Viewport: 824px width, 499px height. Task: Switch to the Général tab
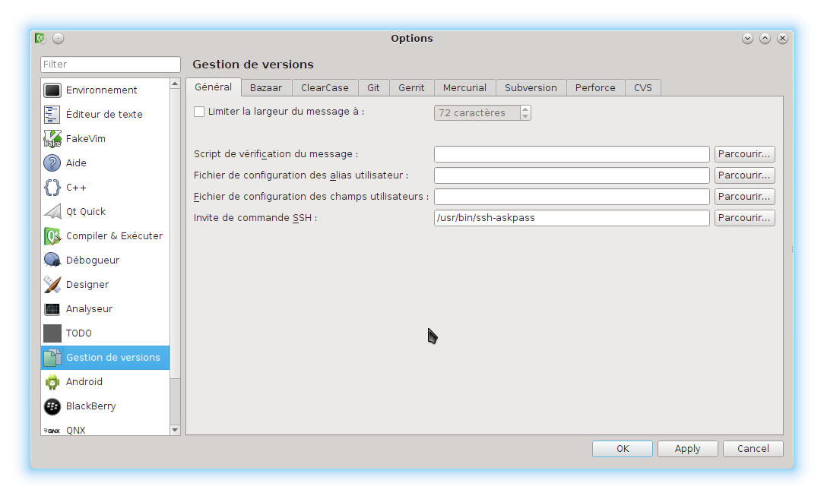[214, 87]
